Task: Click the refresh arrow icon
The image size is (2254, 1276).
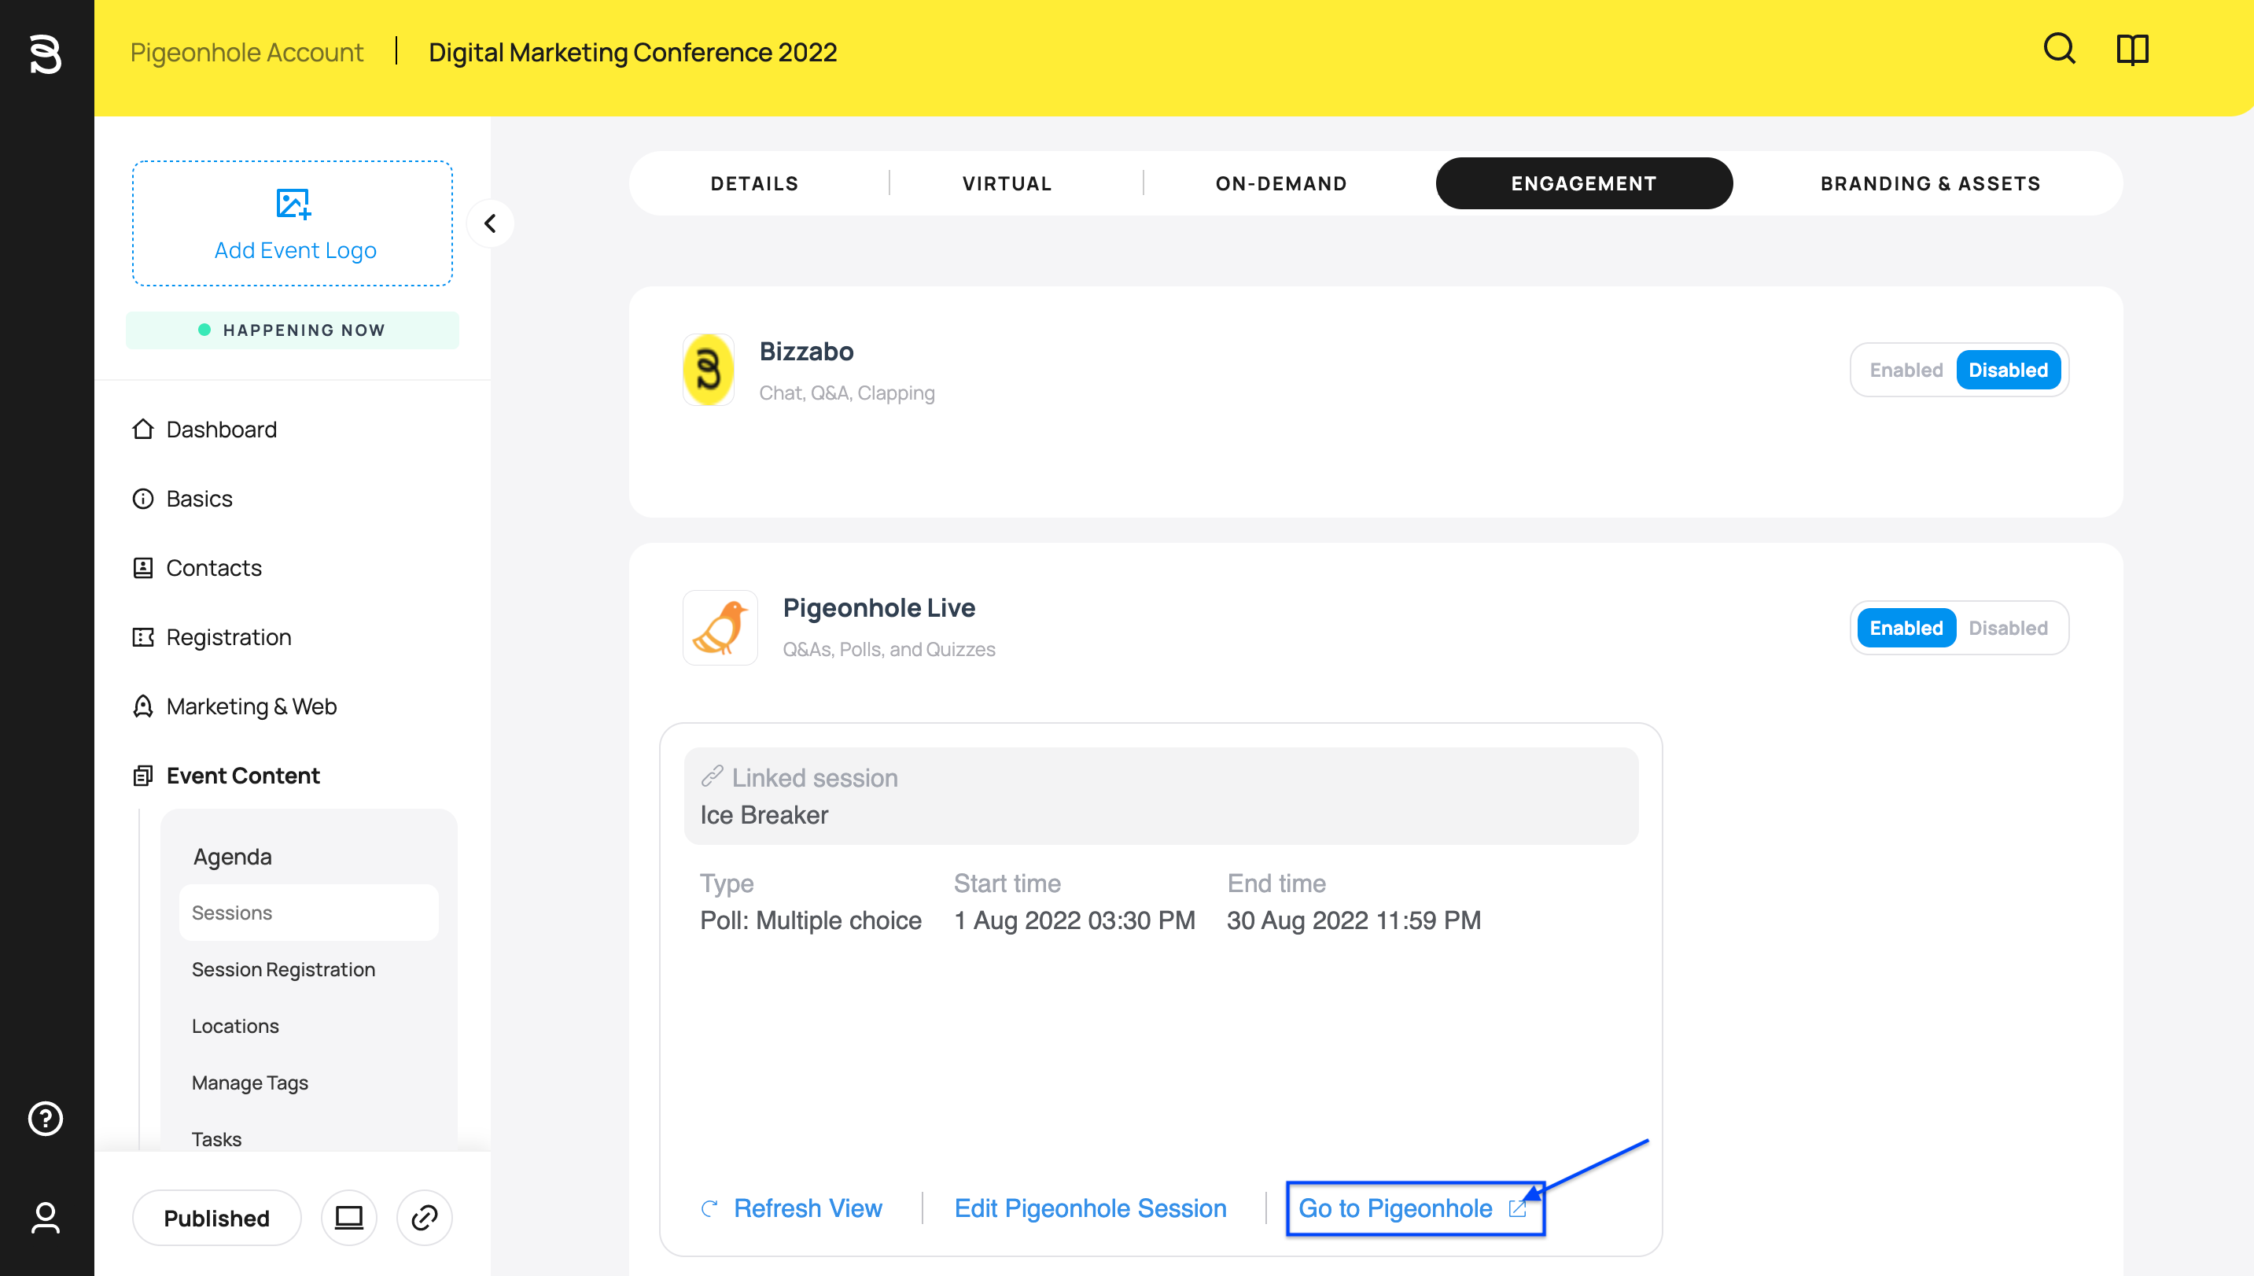Action: tap(709, 1208)
